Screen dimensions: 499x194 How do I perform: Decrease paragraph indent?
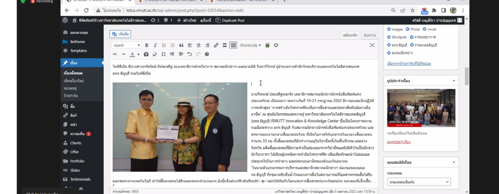coord(172,54)
